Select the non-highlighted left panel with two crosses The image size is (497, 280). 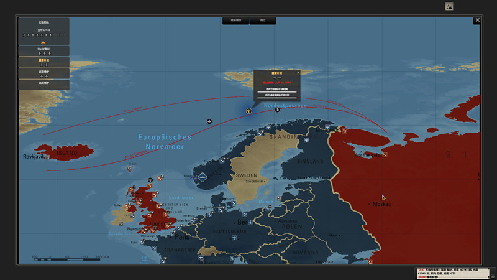(43, 73)
